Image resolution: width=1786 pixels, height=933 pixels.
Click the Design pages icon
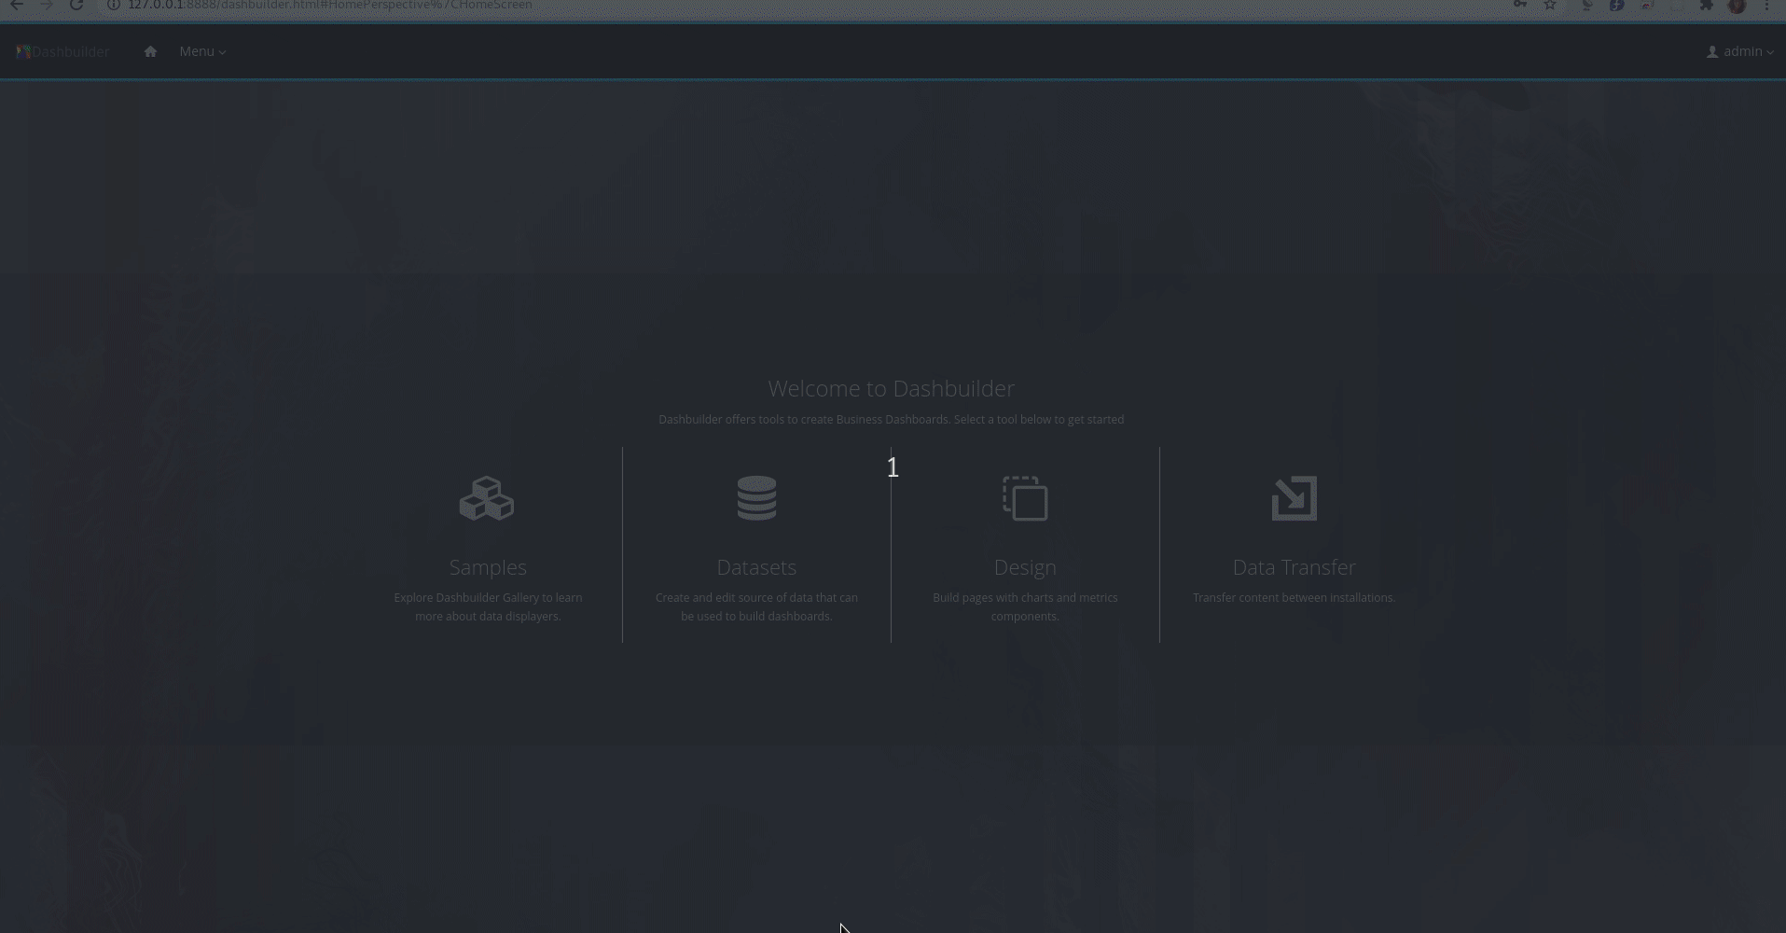click(1025, 498)
